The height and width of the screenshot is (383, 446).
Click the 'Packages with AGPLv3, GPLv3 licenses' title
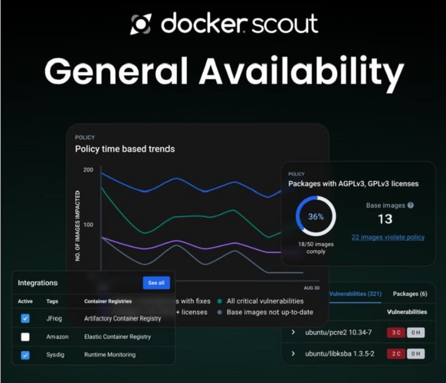[353, 184]
